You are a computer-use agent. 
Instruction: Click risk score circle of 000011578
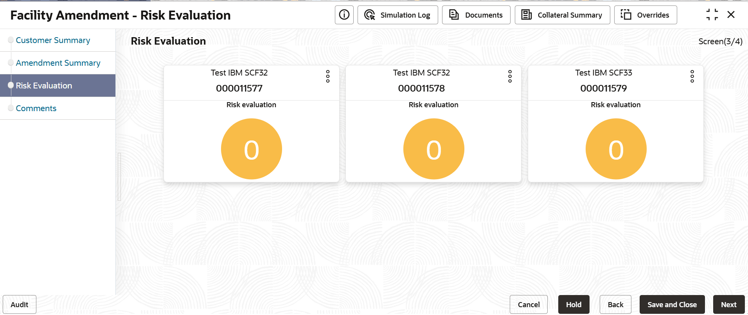coord(433,149)
